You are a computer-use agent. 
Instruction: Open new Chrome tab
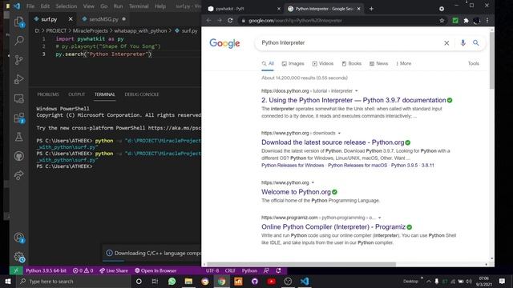pyautogui.click(x=371, y=9)
